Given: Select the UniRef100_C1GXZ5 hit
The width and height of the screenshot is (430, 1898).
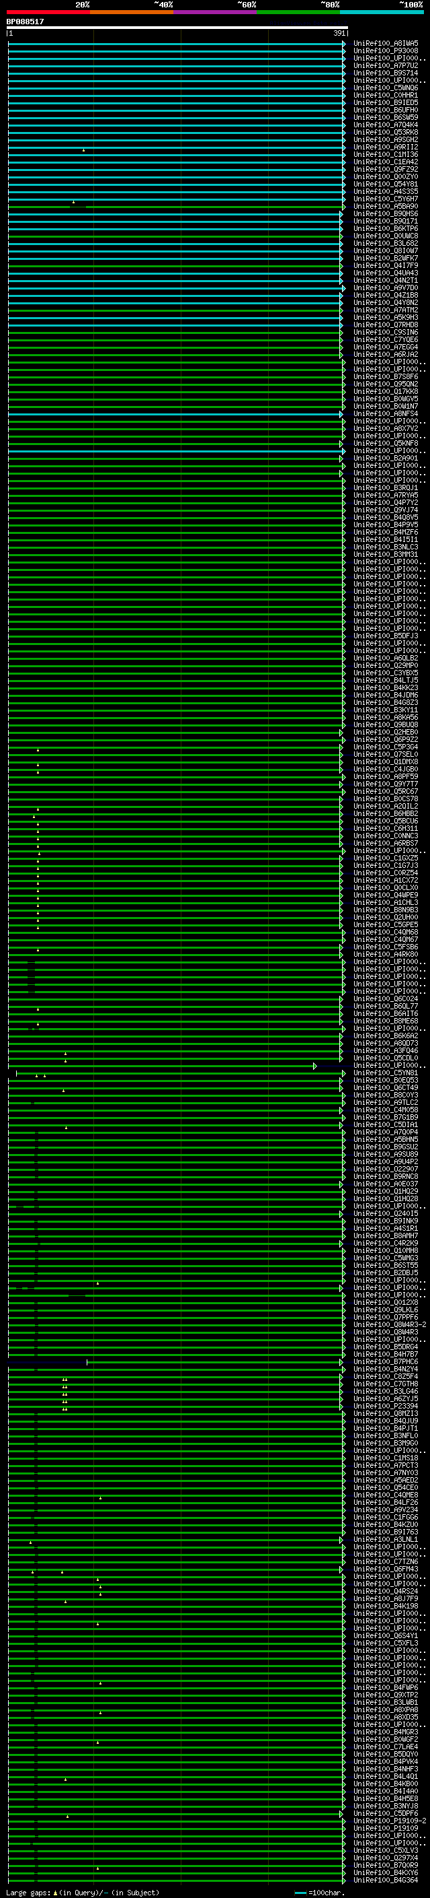Looking at the screenshot, I should (386, 858).
